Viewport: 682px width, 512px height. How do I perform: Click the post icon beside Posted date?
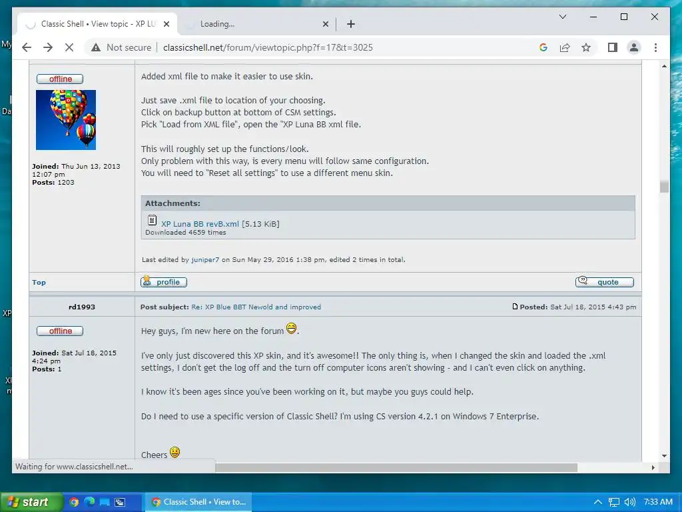tap(515, 307)
